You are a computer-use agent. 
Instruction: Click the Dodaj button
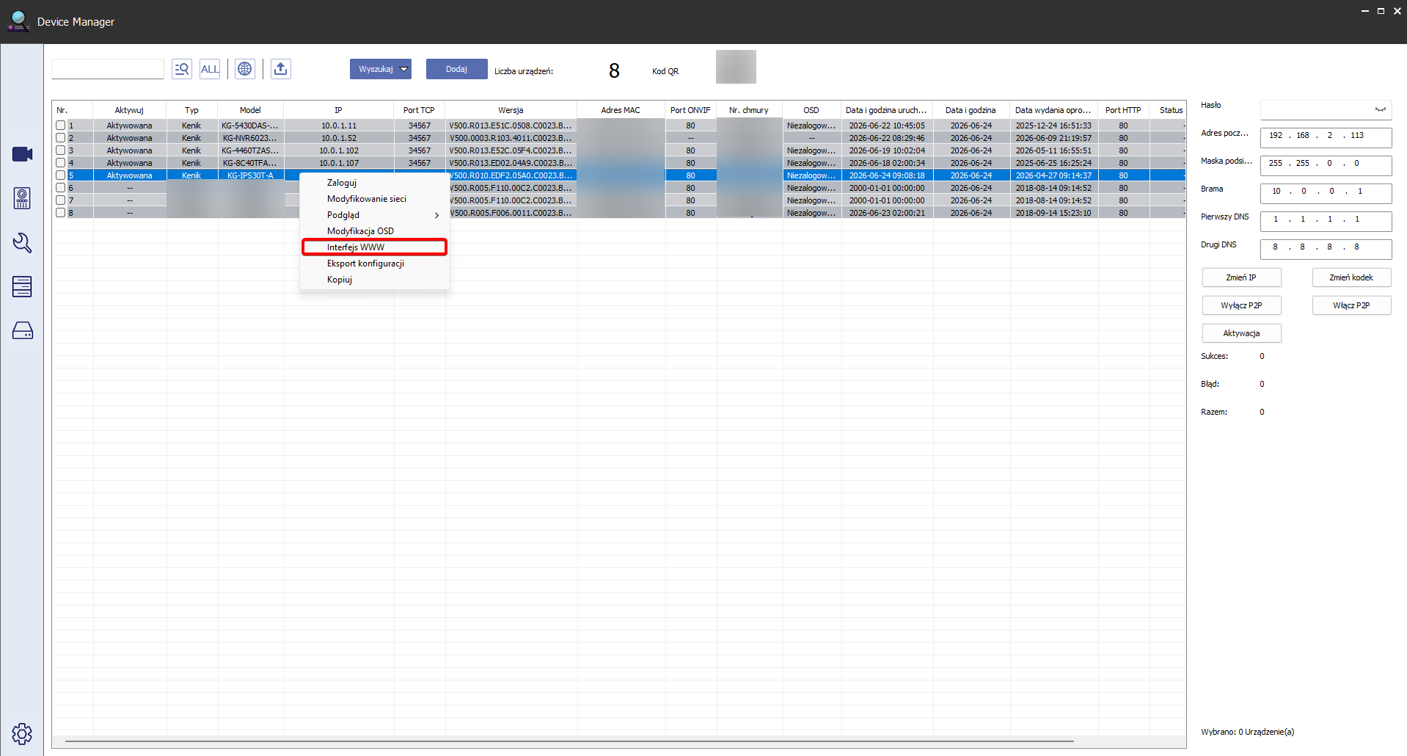tap(456, 69)
